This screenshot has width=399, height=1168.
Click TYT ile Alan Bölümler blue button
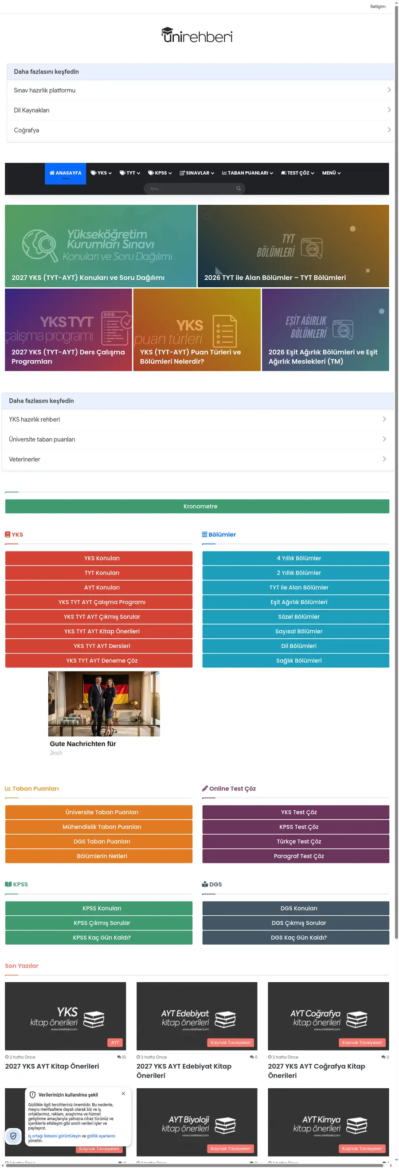point(296,588)
